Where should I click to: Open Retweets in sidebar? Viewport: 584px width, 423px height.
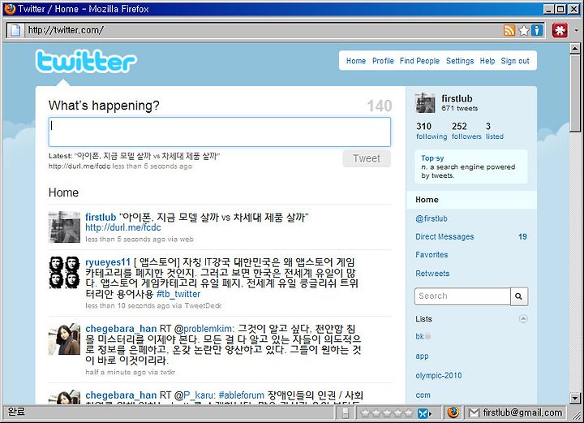coord(432,273)
